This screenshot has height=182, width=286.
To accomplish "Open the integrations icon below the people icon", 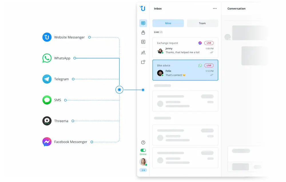I will [x=143, y=62].
